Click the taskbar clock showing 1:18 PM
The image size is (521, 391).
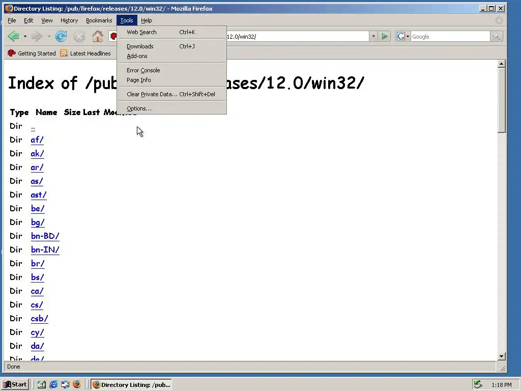click(501, 385)
